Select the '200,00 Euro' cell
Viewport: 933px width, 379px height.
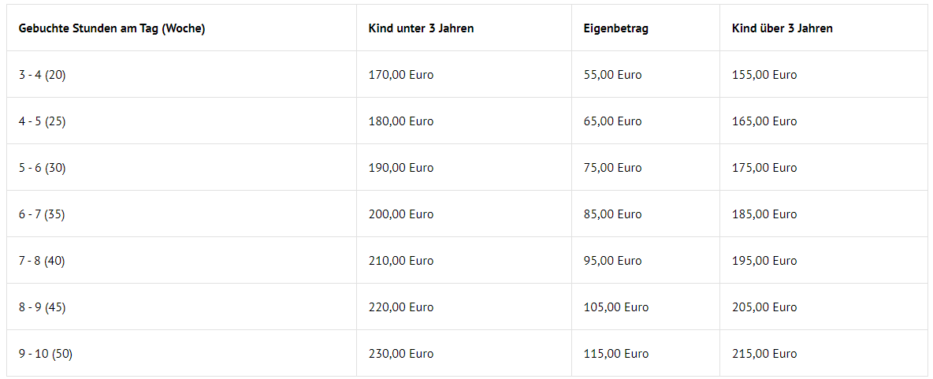click(x=401, y=214)
